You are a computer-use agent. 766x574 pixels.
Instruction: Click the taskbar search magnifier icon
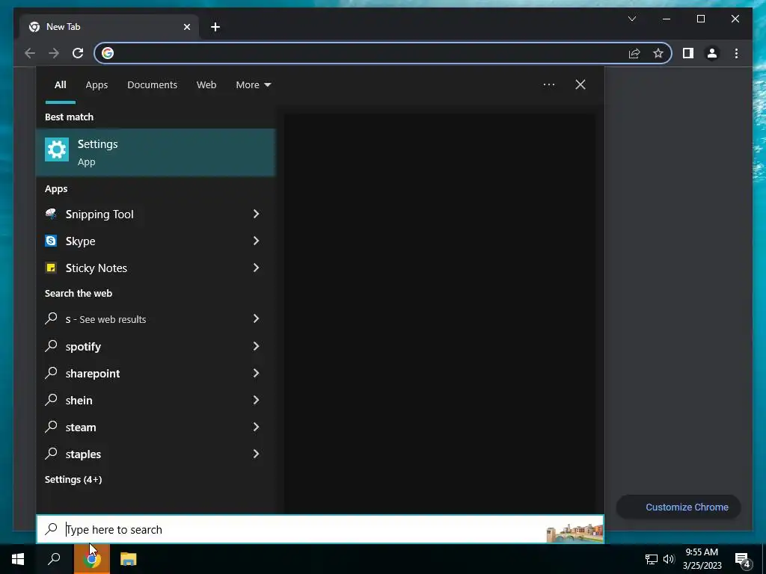click(x=54, y=559)
